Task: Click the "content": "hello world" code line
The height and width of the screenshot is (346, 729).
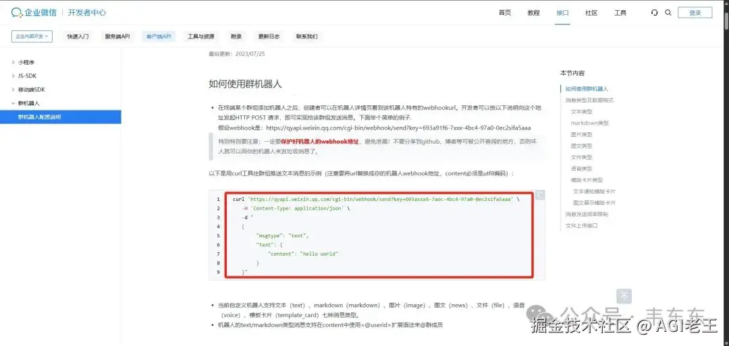Action: [x=303, y=254]
